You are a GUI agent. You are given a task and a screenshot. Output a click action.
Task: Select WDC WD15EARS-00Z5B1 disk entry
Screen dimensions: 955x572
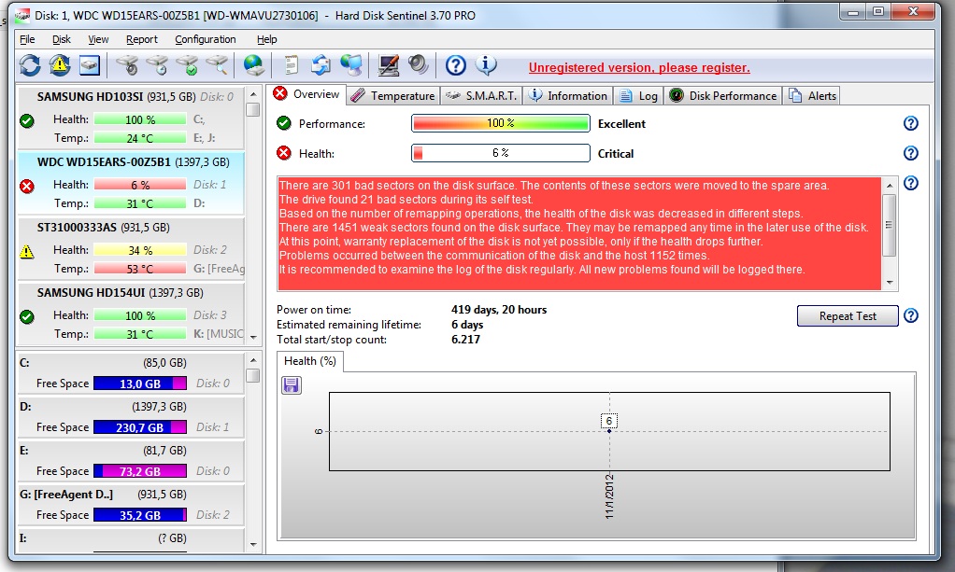click(x=131, y=183)
